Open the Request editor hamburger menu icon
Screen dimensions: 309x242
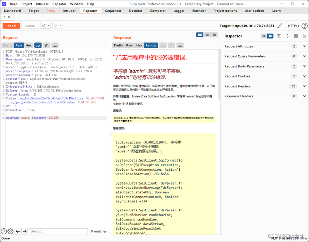(x=55, y=45)
